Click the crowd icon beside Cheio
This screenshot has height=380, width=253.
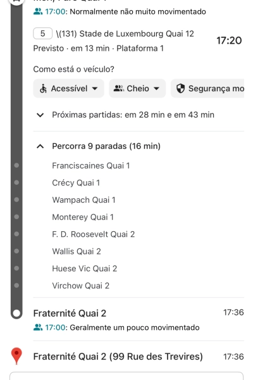(118, 89)
